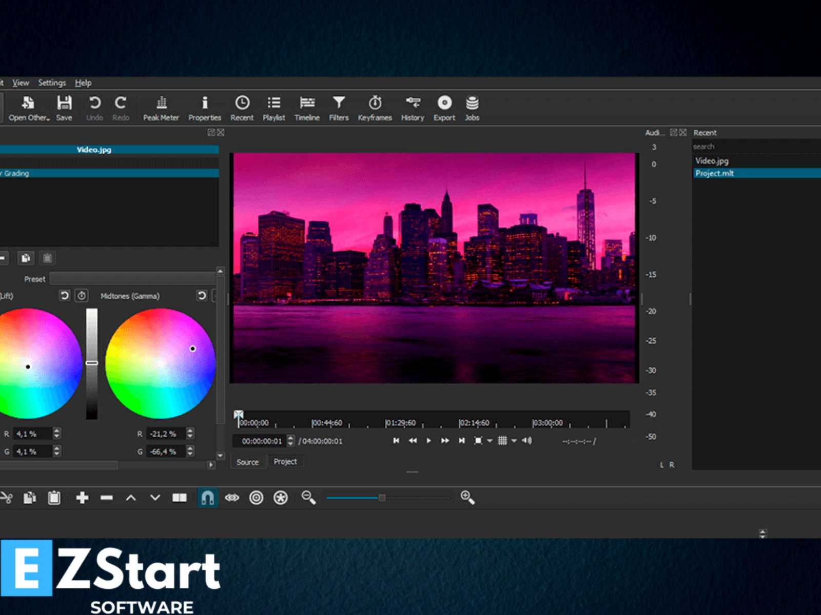Toggle ripple all tracks asterisk icon

(281, 498)
